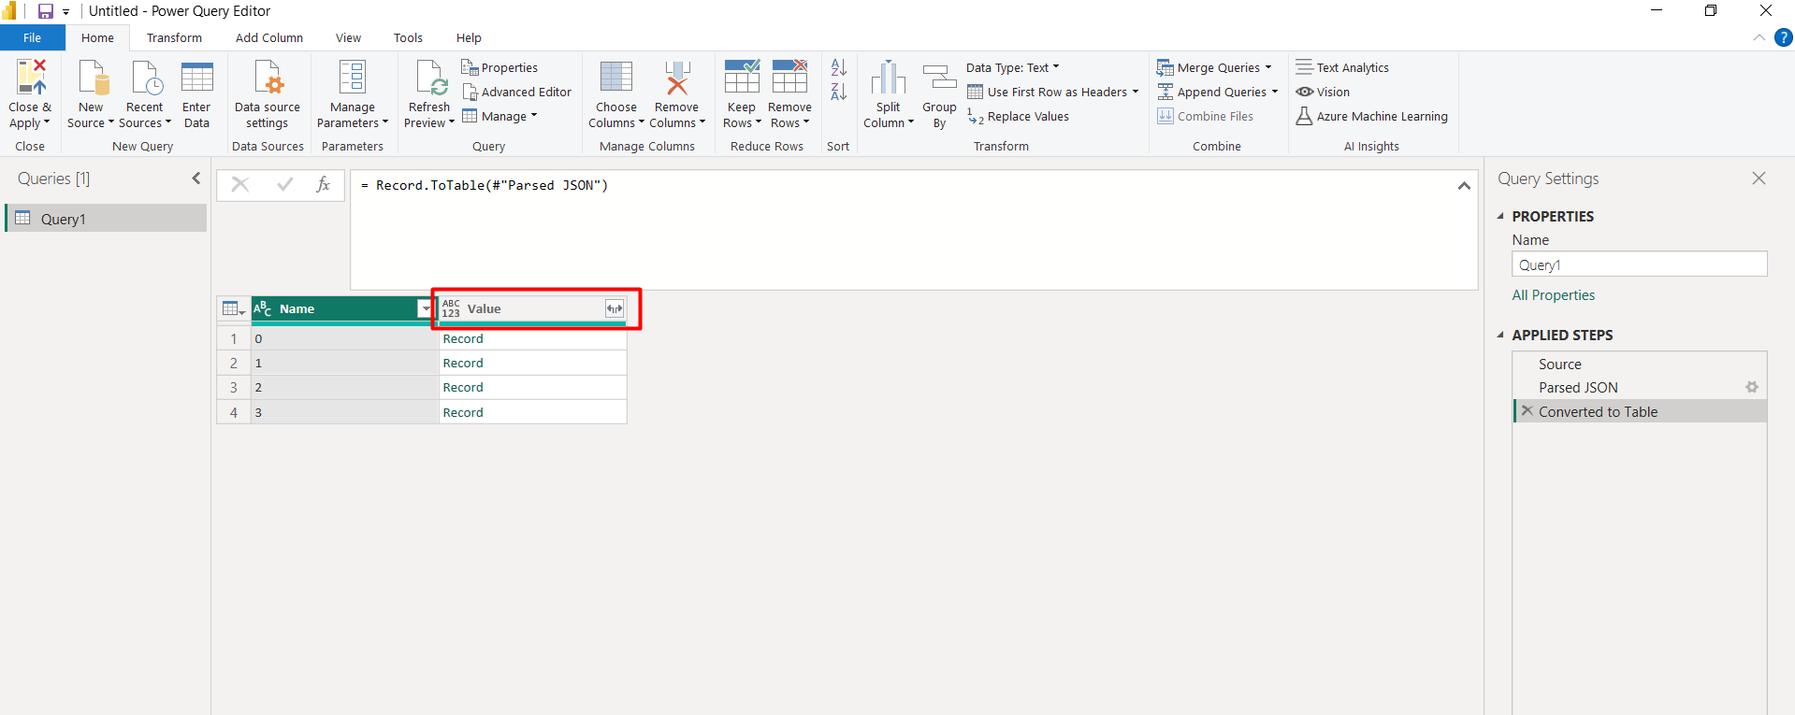Click the query Name input field

pyautogui.click(x=1639, y=265)
